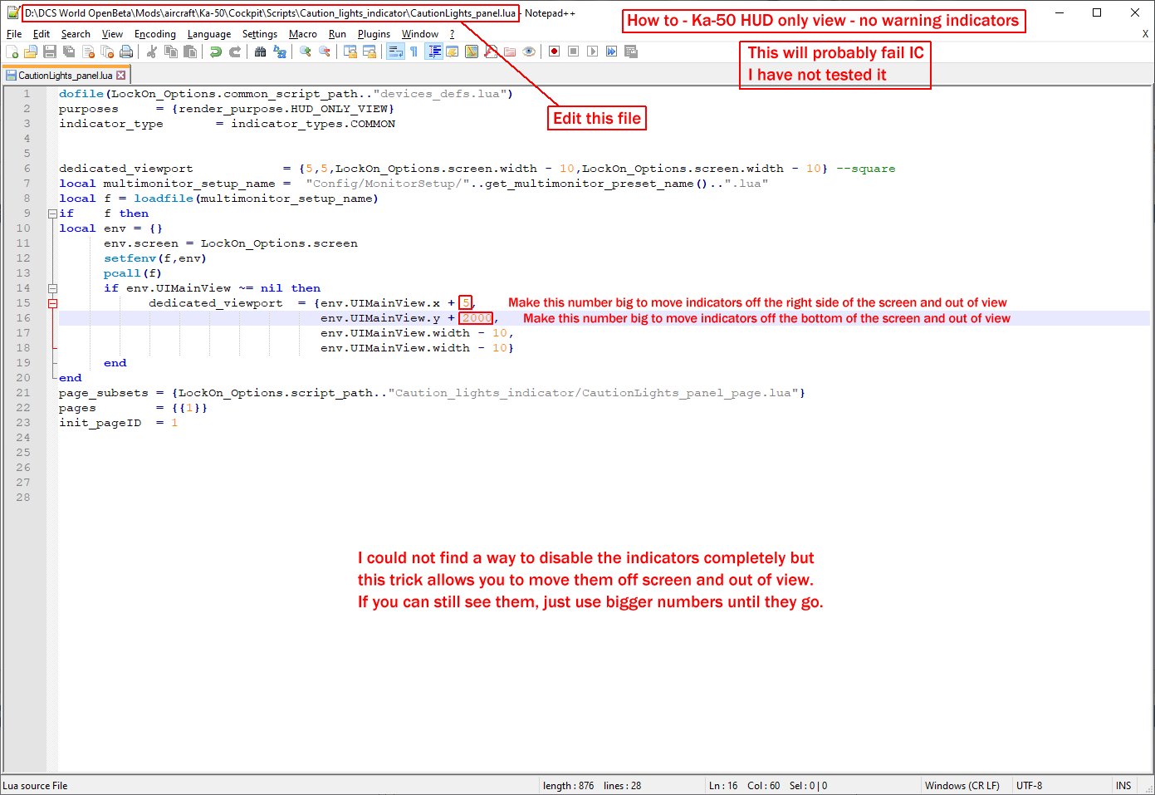Close the CautionLights_panel.lua tab via its red X

click(x=120, y=75)
